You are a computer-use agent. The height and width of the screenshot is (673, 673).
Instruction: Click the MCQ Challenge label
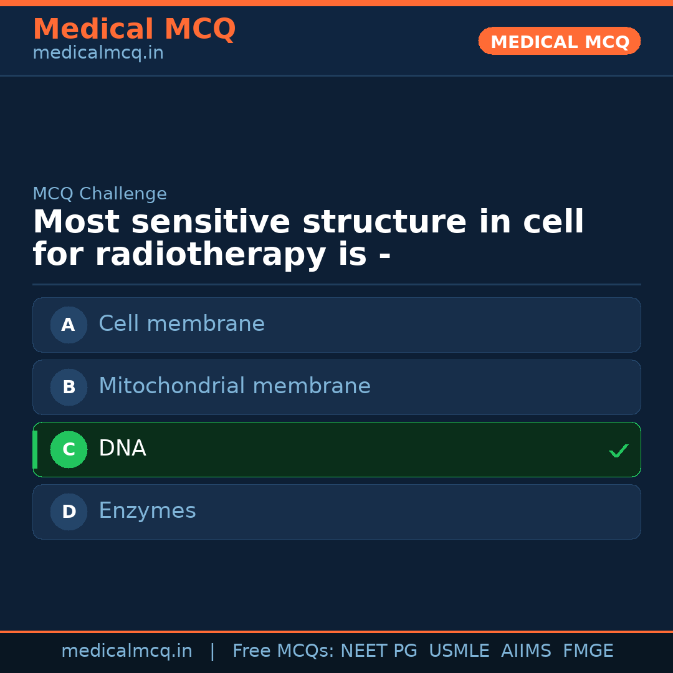click(100, 194)
